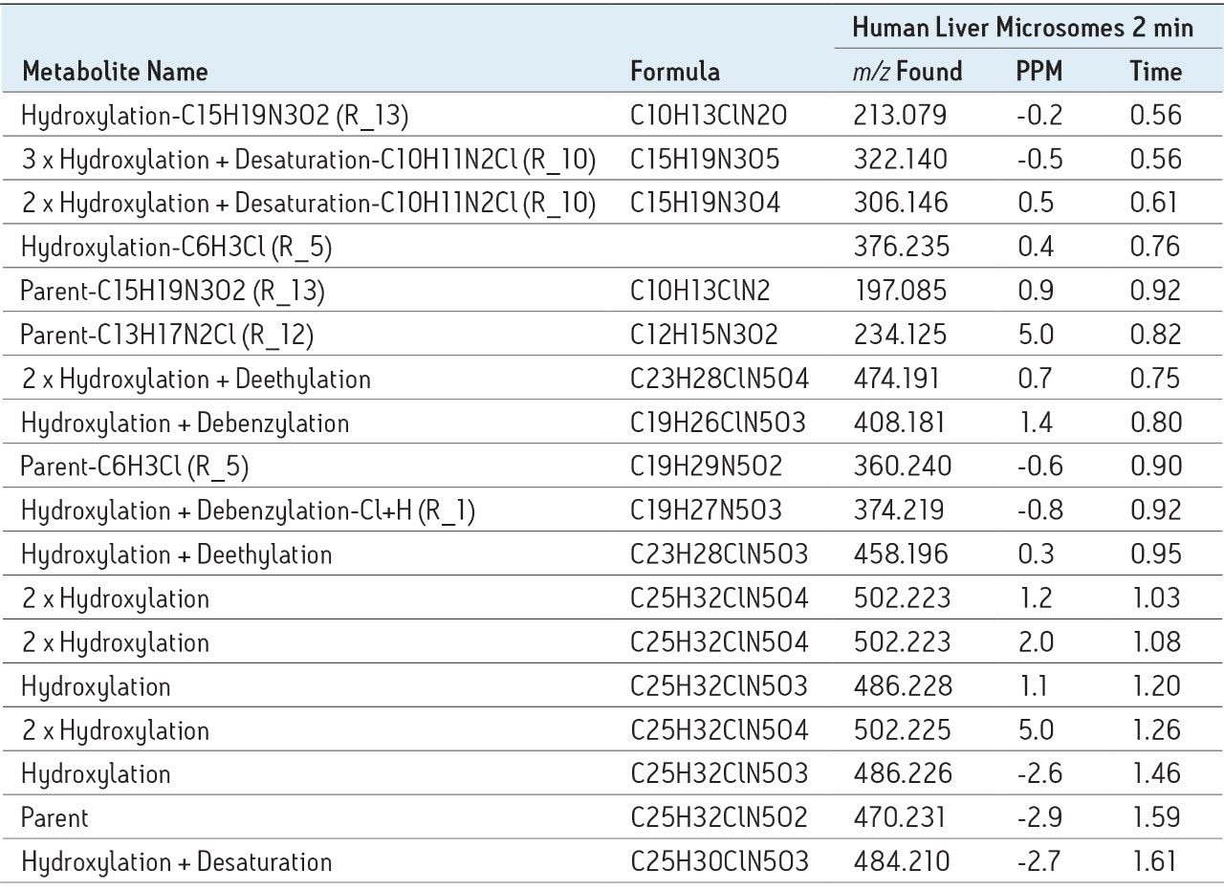Select m/z value '502.225'
The width and height of the screenshot is (1224, 890).
[x=902, y=731]
